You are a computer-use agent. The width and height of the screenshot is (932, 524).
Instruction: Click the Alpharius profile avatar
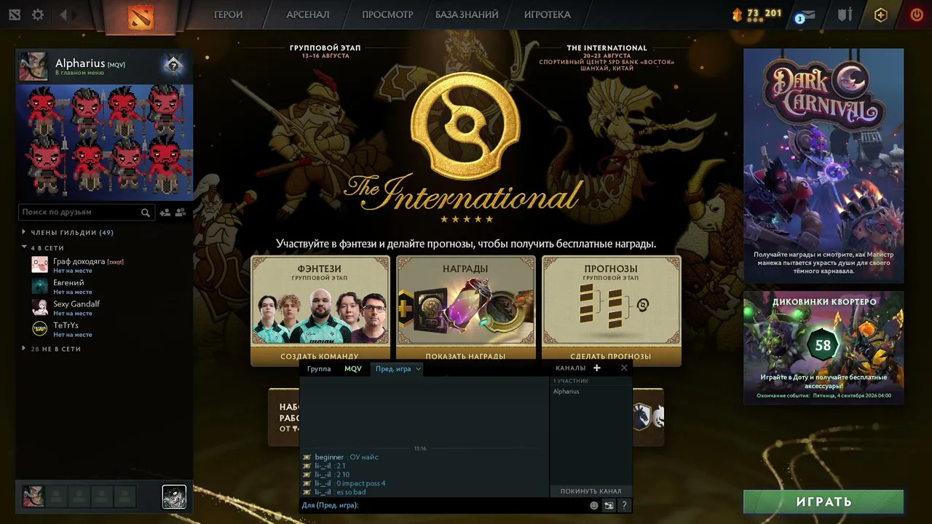click(33, 66)
